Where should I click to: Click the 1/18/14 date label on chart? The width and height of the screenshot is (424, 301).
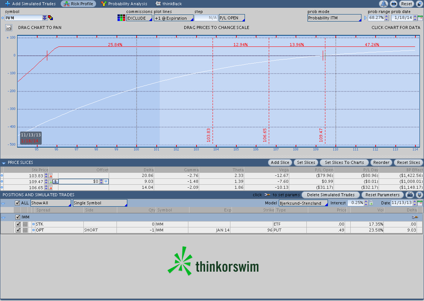(30, 141)
